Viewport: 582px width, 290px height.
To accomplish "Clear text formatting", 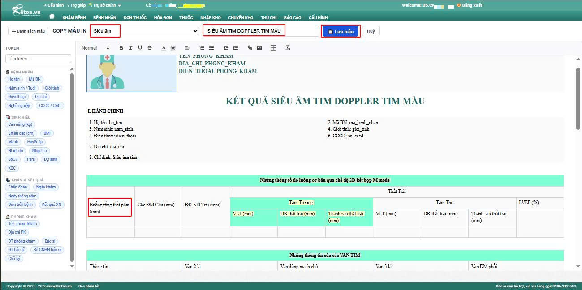I will pos(288,48).
